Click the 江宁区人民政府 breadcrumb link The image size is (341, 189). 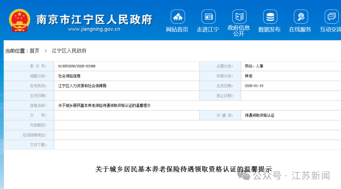[69, 51]
